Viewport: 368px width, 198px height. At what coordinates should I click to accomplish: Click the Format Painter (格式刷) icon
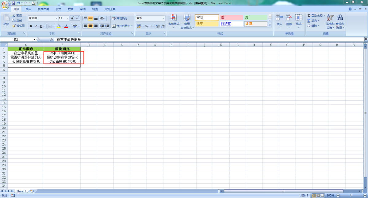[14, 26]
